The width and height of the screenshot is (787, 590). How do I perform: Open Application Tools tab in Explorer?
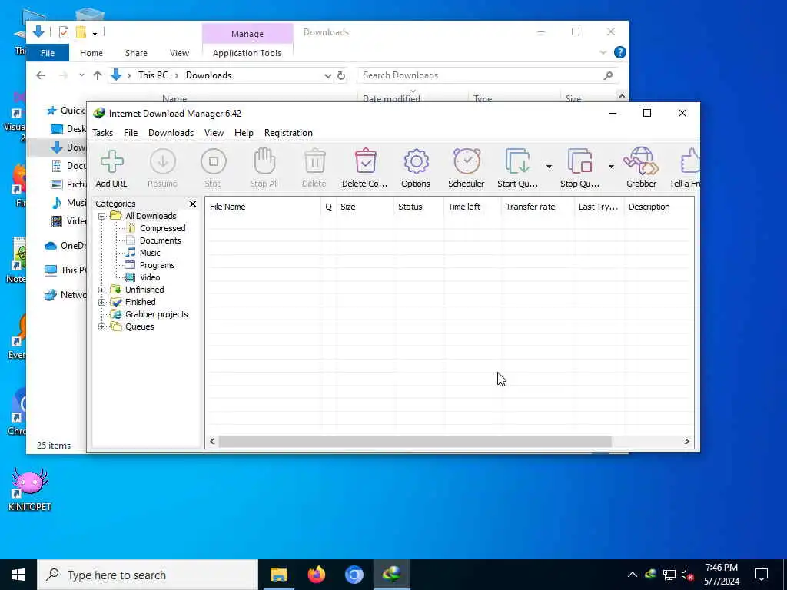(x=247, y=53)
